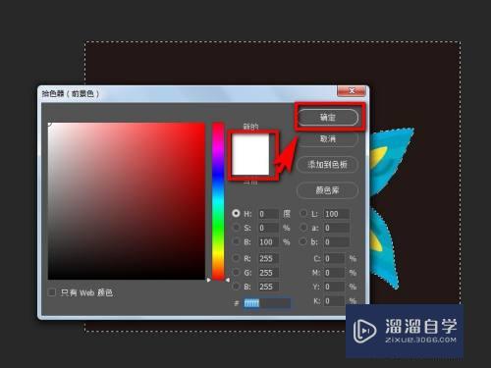Select the Lab a radio button
Screen dimensions: 491x368
coord(303,228)
